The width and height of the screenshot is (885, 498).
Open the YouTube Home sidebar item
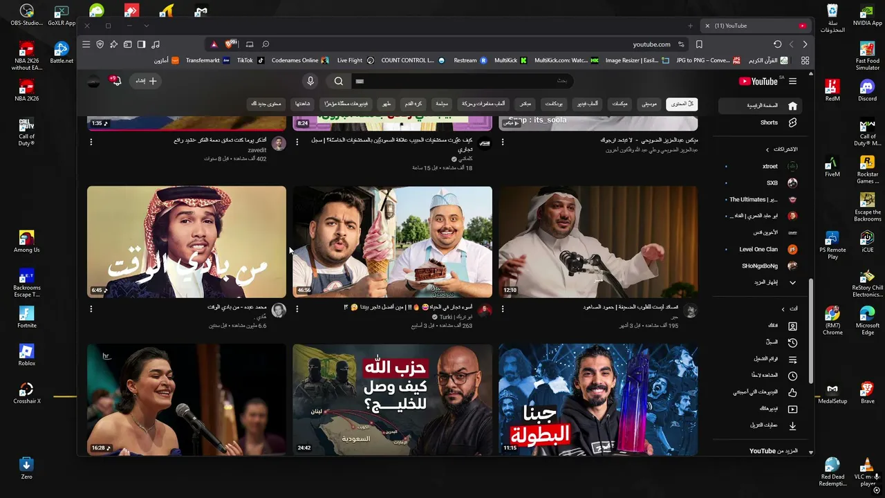tap(760, 106)
